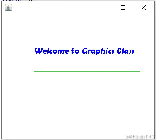
Task: Click the "Welcome to Graphics Class" text
Action: point(84,51)
